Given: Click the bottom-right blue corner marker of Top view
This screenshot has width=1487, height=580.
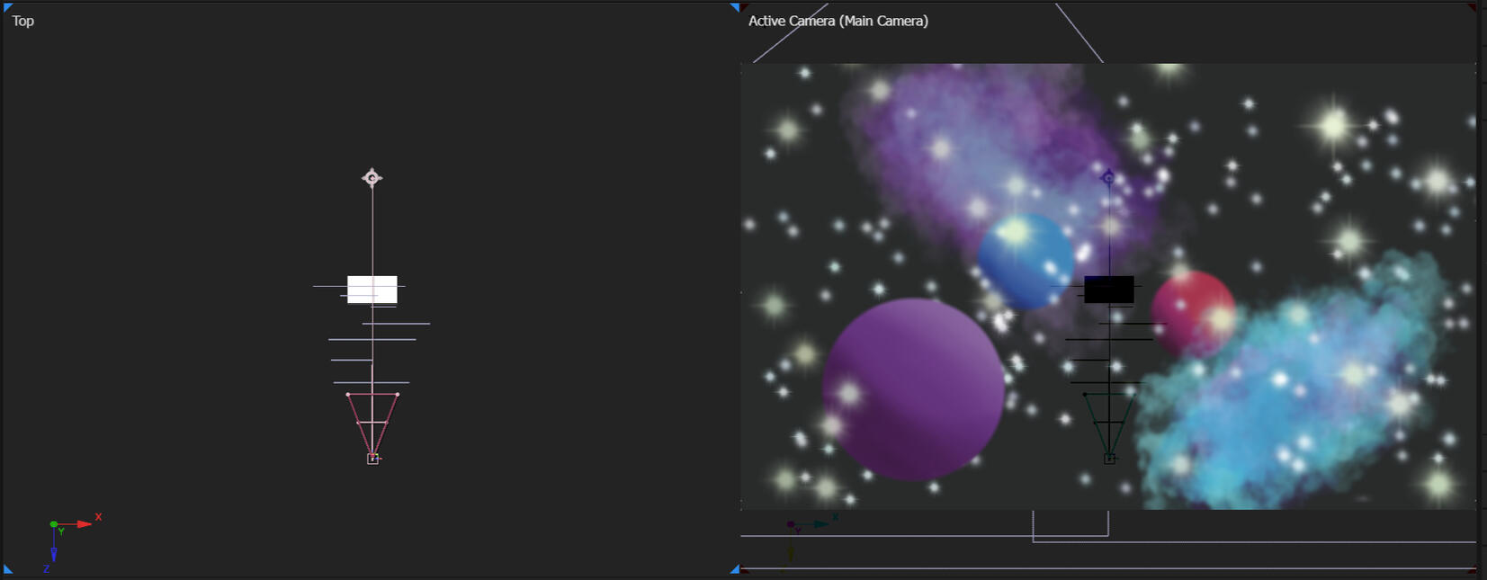Looking at the screenshot, I should (734, 569).
